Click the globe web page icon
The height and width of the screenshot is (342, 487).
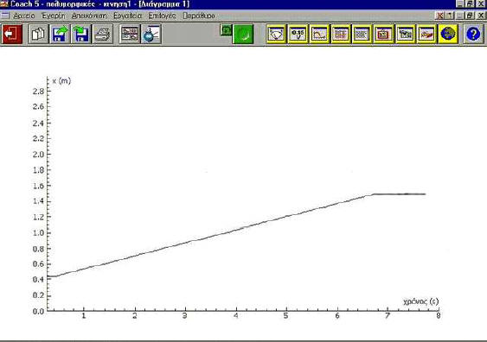click(448, 34)
